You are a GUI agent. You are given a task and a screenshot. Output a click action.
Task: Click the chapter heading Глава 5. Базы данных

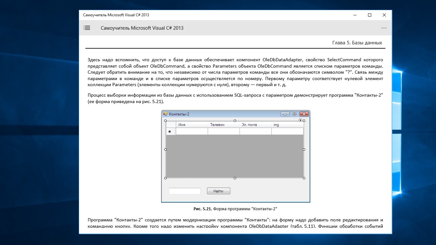point(357,43)
